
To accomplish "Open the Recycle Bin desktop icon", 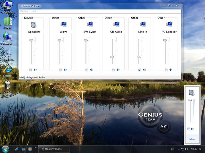I will (x=8, y=55).
